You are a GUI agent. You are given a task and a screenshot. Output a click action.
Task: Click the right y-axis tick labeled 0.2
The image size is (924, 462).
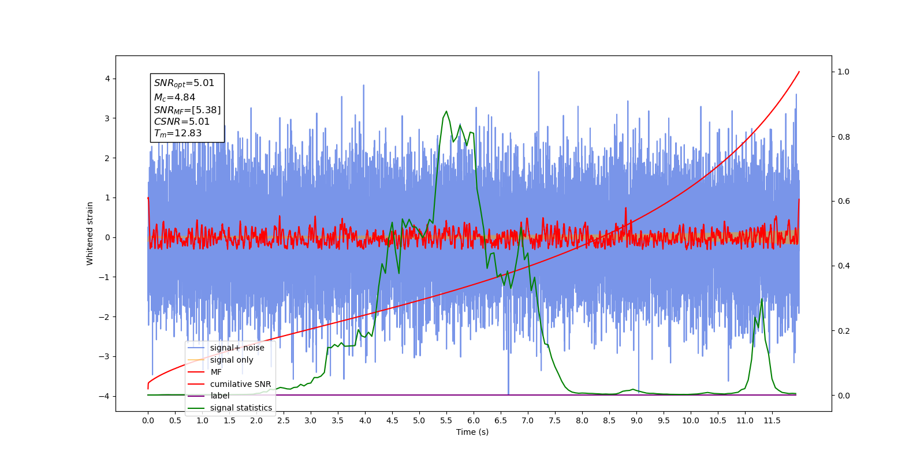[844, 331]
